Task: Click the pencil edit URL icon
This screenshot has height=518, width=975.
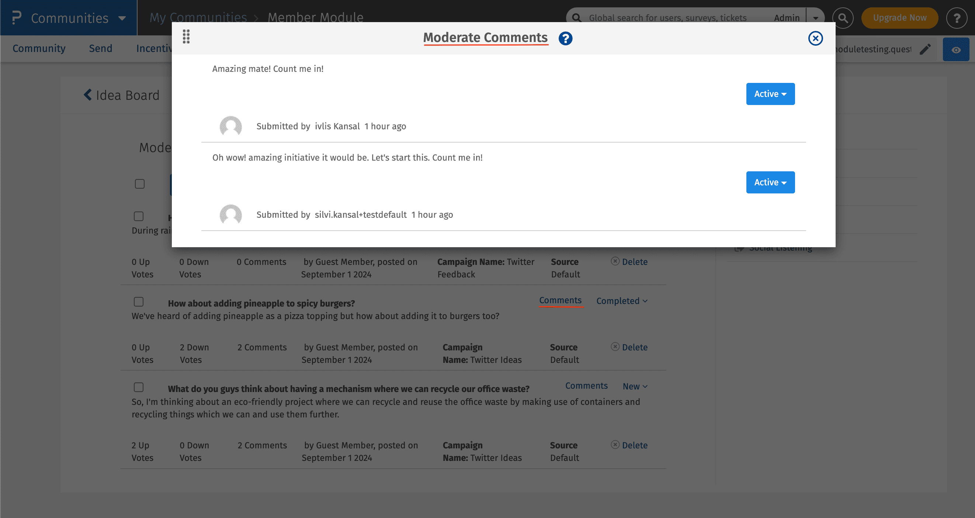Action: tap(925, 49)
